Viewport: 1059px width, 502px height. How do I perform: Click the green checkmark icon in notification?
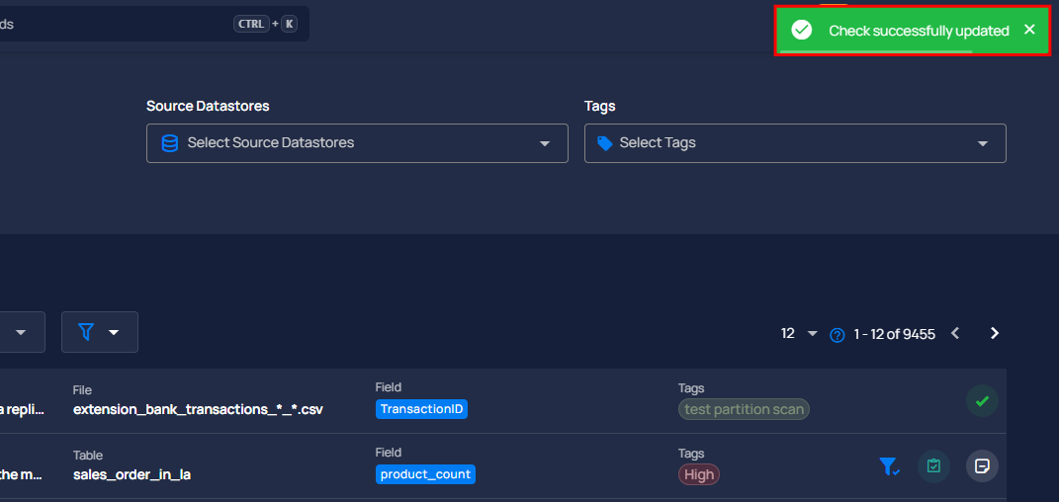[802, 31]
